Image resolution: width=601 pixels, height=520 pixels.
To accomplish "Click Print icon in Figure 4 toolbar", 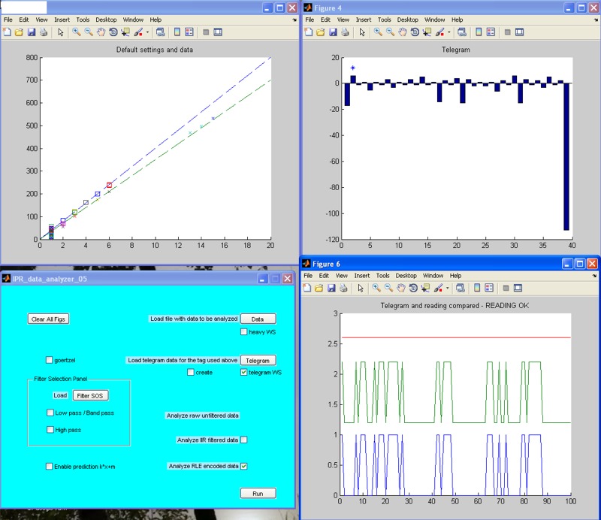I will pos(346,32).
